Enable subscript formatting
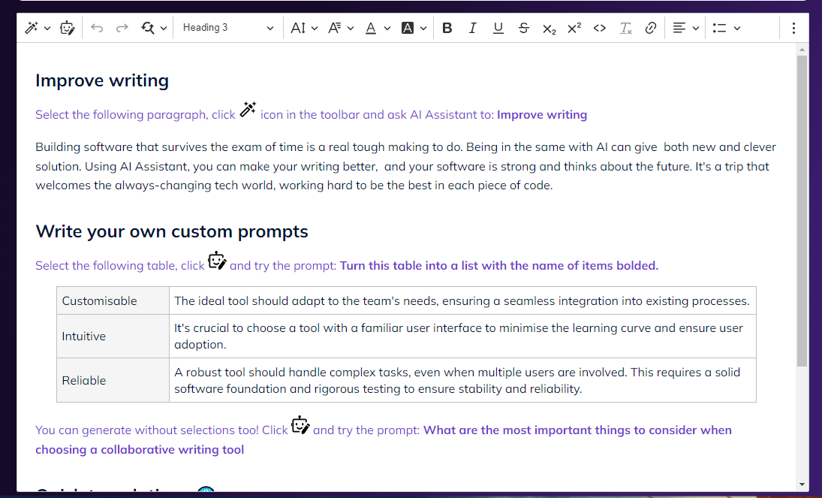The width and height of the screenshot is (822, 498). 549,28
